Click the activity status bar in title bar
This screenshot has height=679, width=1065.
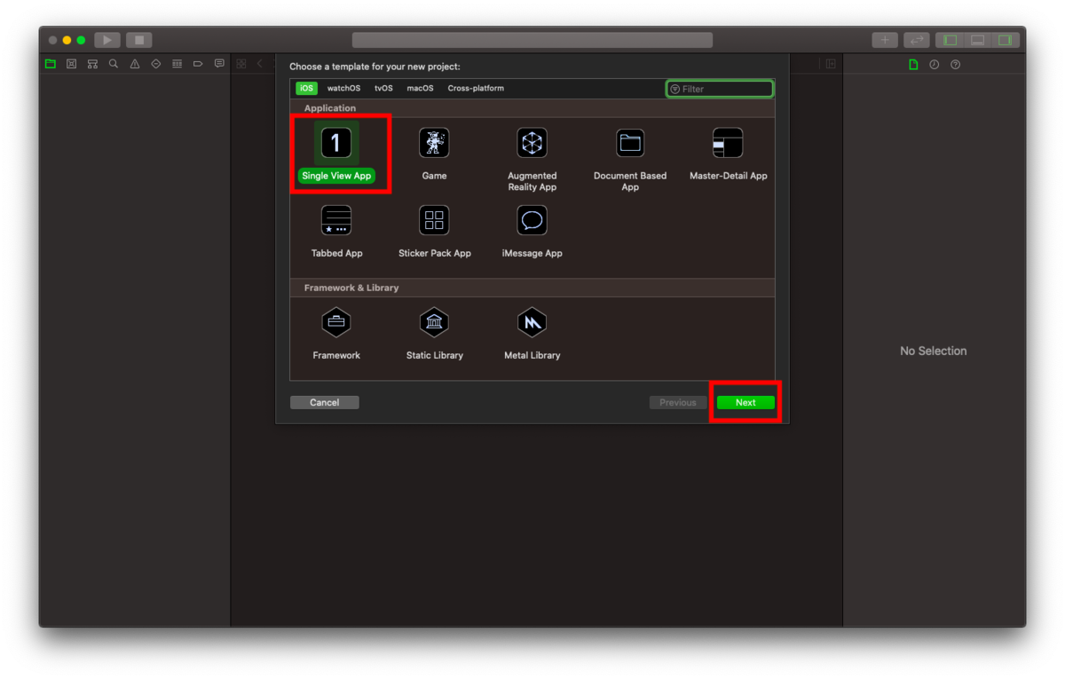532,40
